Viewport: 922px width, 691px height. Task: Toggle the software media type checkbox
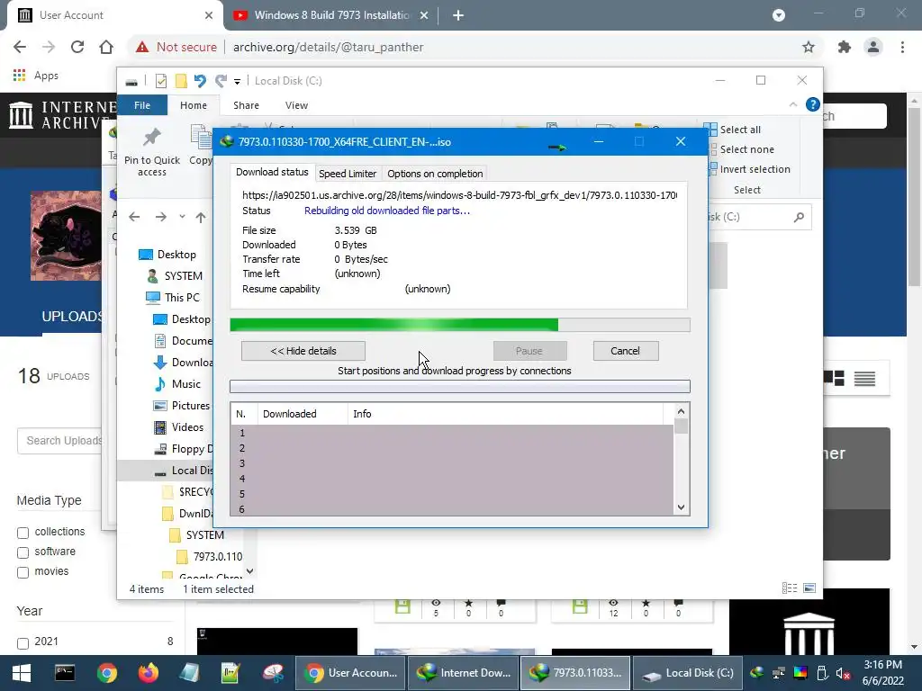point(23,553)
